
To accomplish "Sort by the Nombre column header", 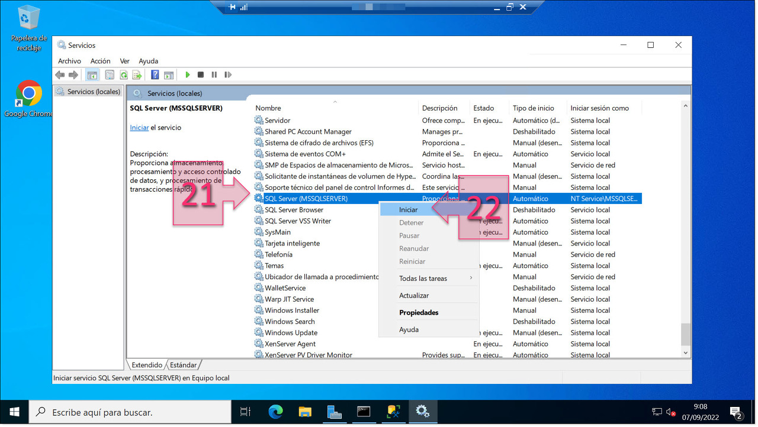I will (336, 108).
